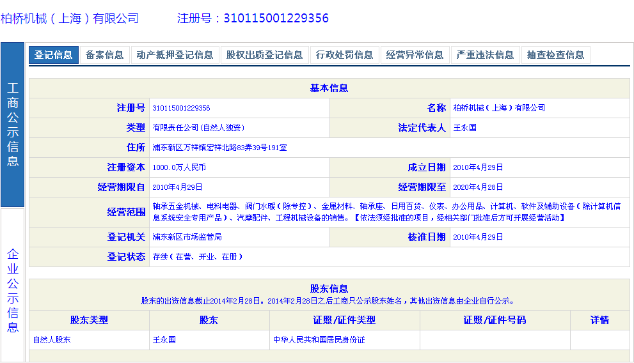
Task: Click the 住所 address value cell
Action: (x=219, y=148)
